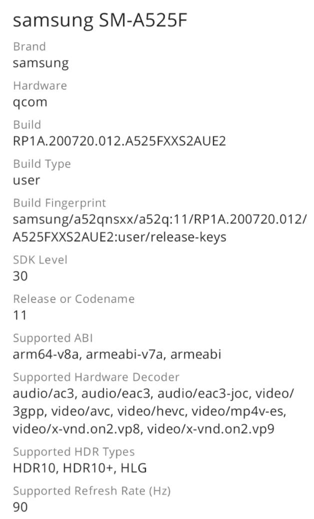Tap the hardware decoder list starting audio/ac3
Image resolution: width=314 pixels, height=519 pixels.
(153, 411)
